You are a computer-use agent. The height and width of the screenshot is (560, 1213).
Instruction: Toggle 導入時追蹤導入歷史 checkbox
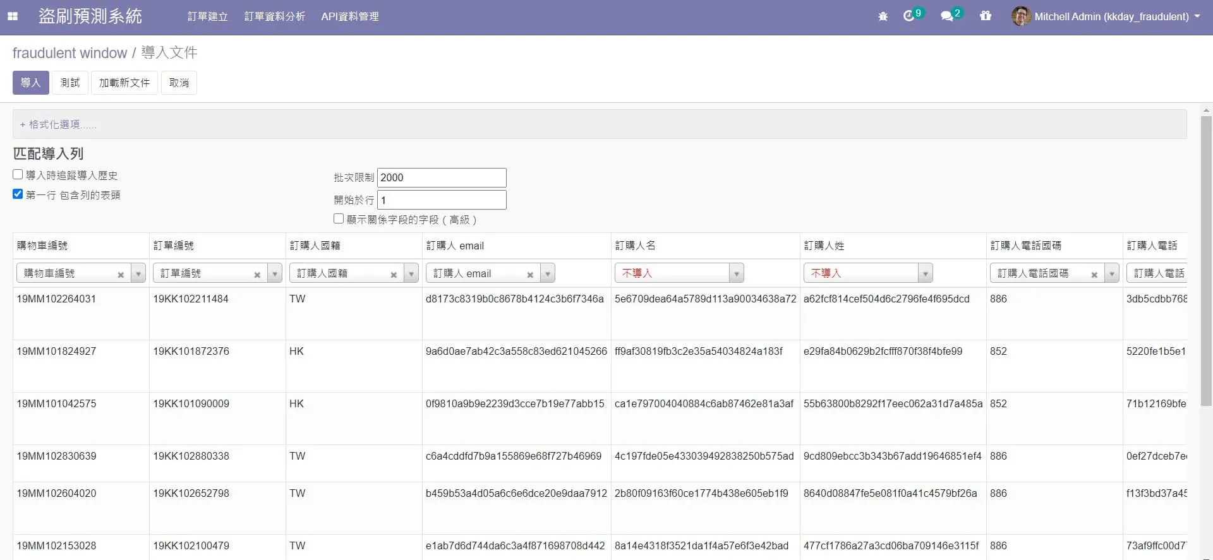pos(18,174)
